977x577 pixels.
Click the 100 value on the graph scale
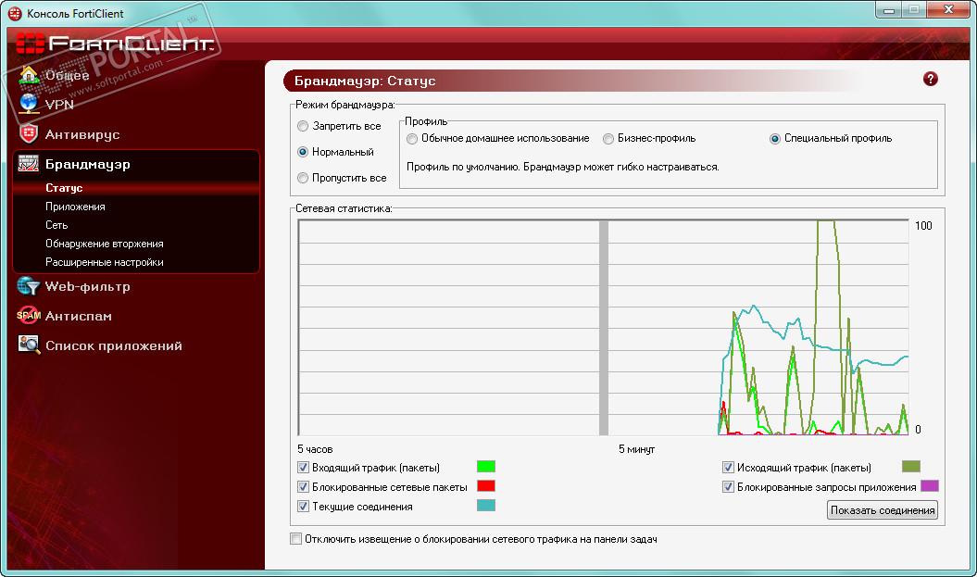(923, 226)
